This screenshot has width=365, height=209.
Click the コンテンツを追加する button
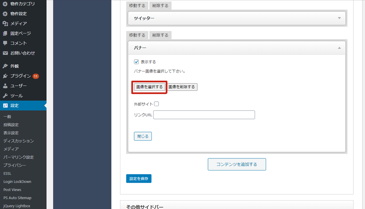237,164
